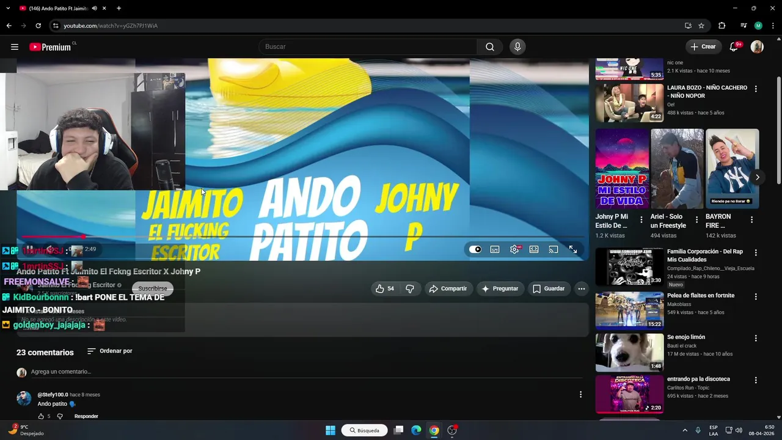
Task: Like the Stefy100.0 comment
Action: [x=42, y=416]
